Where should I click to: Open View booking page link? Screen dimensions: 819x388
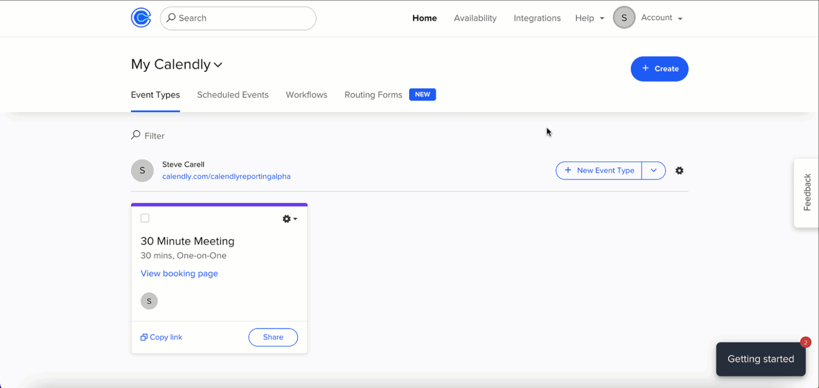pos(179,273)
